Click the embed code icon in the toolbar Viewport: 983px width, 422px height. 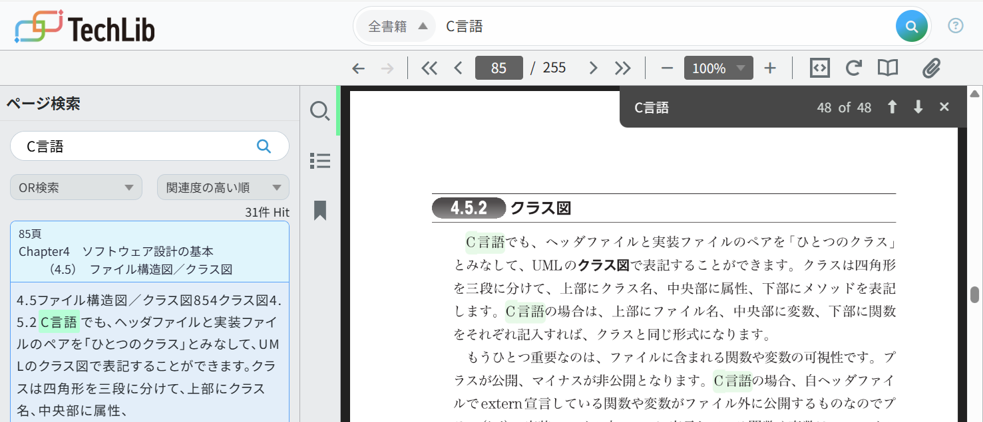coord(819,67)
